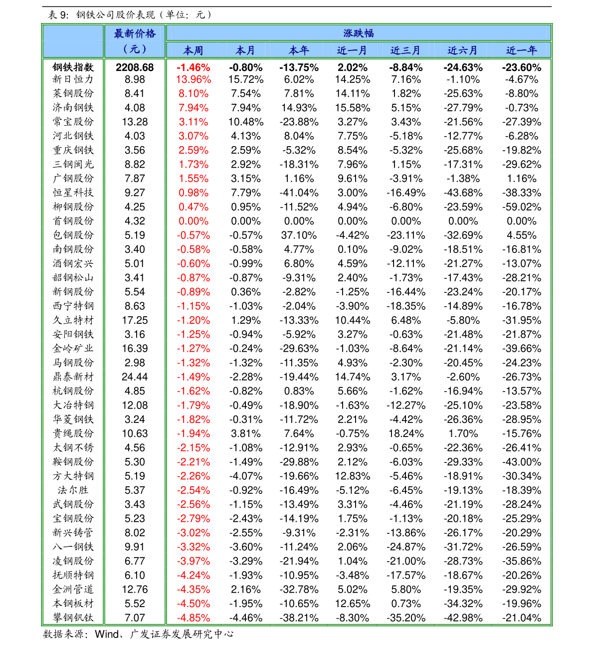Viewport: 594px width, 650px height.
Task: Click 攀钢钒钛 weekly change -4.85%
Action: click(194, 618)
